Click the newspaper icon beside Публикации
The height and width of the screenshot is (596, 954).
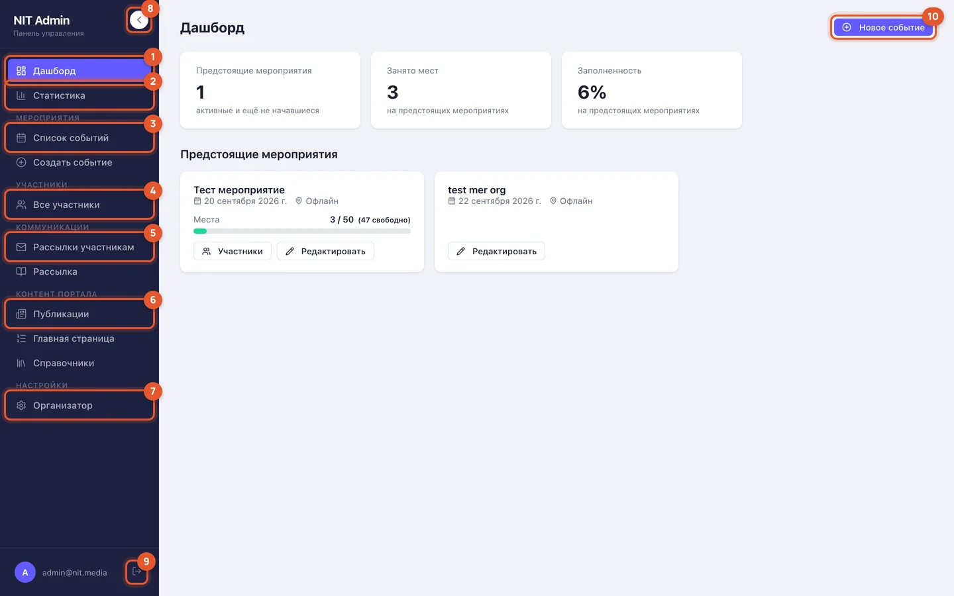tap(21, 314)
